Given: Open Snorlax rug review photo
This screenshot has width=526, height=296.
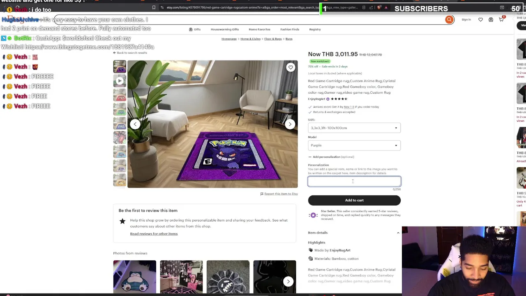Looking at the screenshot, I should (135, 277).
